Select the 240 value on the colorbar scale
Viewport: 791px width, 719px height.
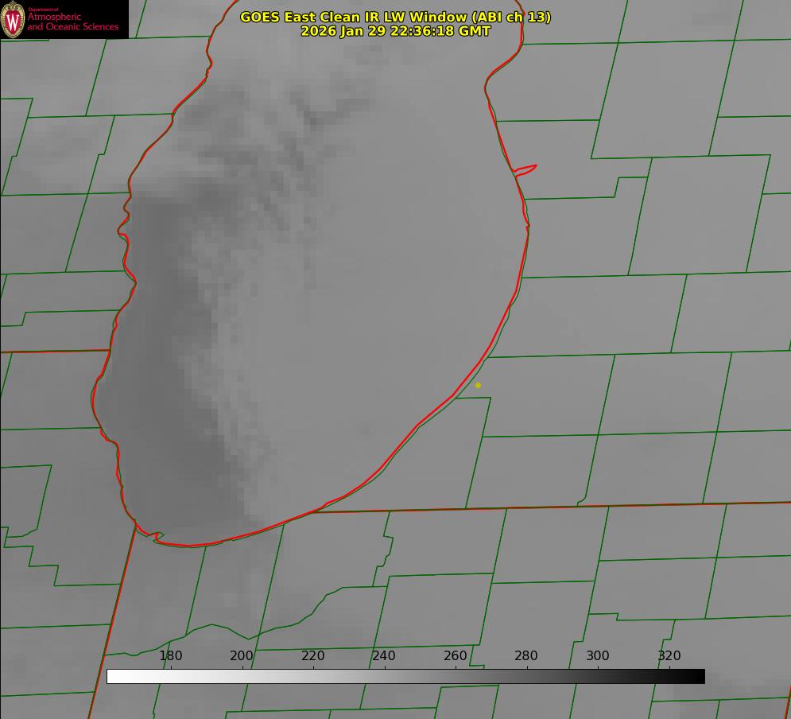tap(384, 655)
